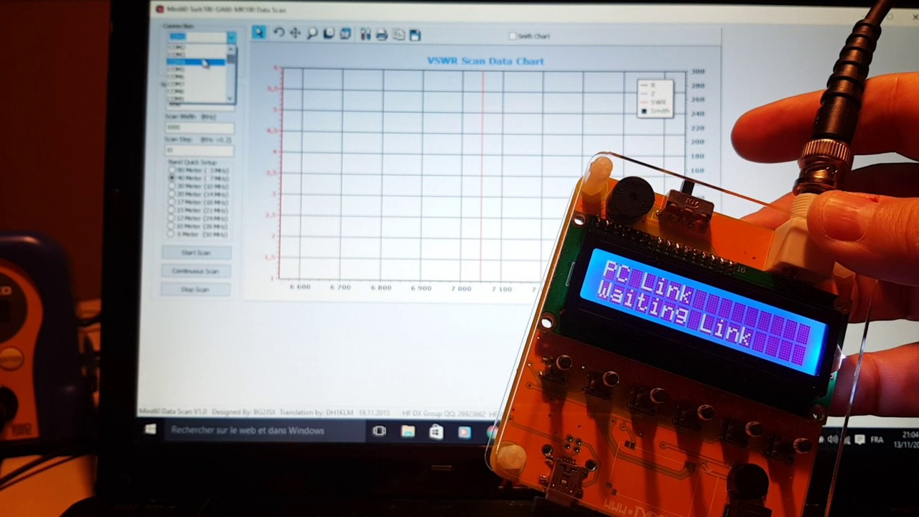Screen dimensions: 919x517
Task: Click the 3D depth toolbar icon
Action: click(x=329, y=33)
